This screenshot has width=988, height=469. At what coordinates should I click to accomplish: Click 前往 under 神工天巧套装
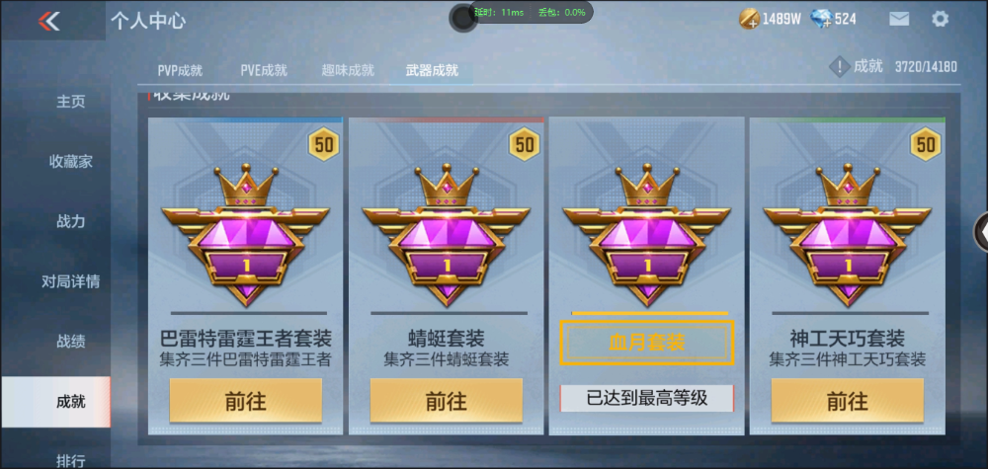coord(848,401)
